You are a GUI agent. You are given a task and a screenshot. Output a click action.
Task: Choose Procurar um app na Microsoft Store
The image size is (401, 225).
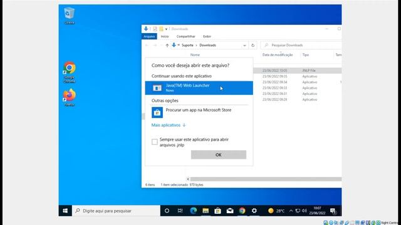(199, 110)
